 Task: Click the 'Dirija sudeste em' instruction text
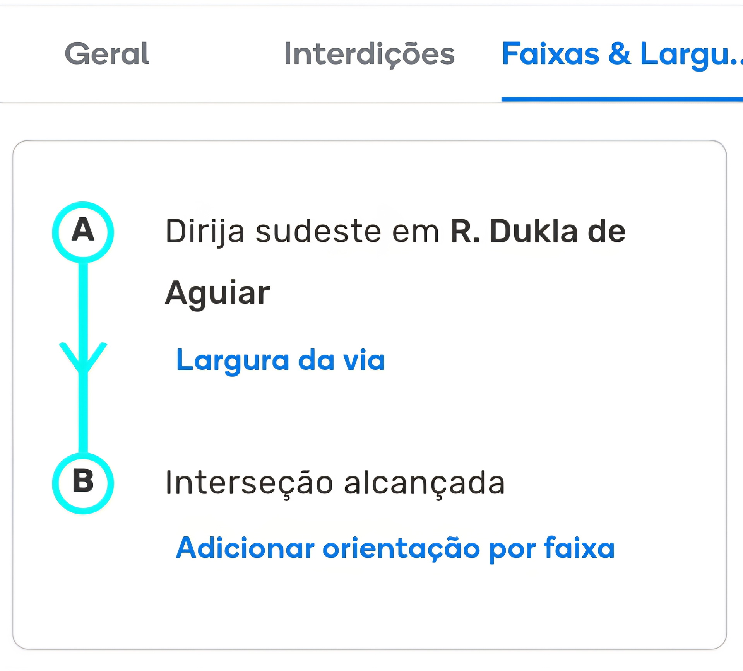(x=302, y=232)
